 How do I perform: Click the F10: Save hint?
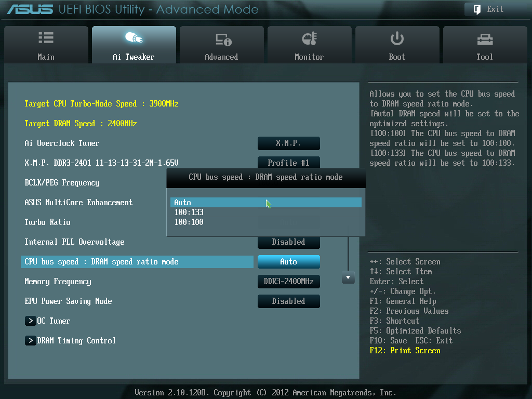pos(388,341)
